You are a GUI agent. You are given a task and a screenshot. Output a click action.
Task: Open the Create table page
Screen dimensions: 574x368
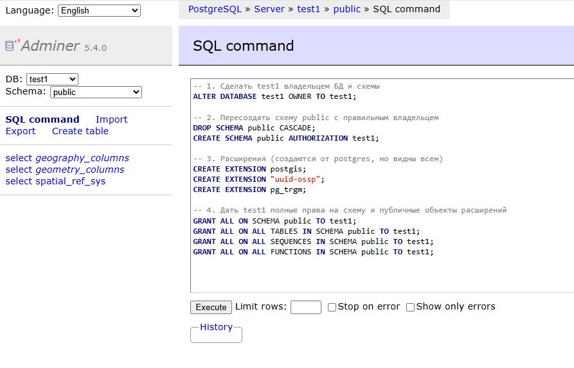[x=80, y=131]
